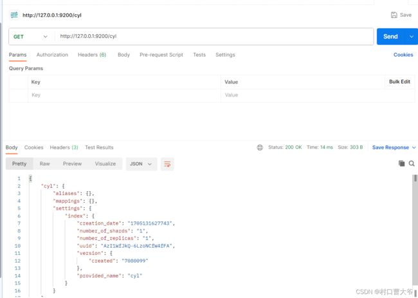The image size is (418, 298).
Task: Open the request Settings tab
Action: coord(225,55)
